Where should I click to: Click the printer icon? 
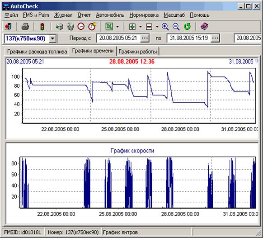[25, 27]
